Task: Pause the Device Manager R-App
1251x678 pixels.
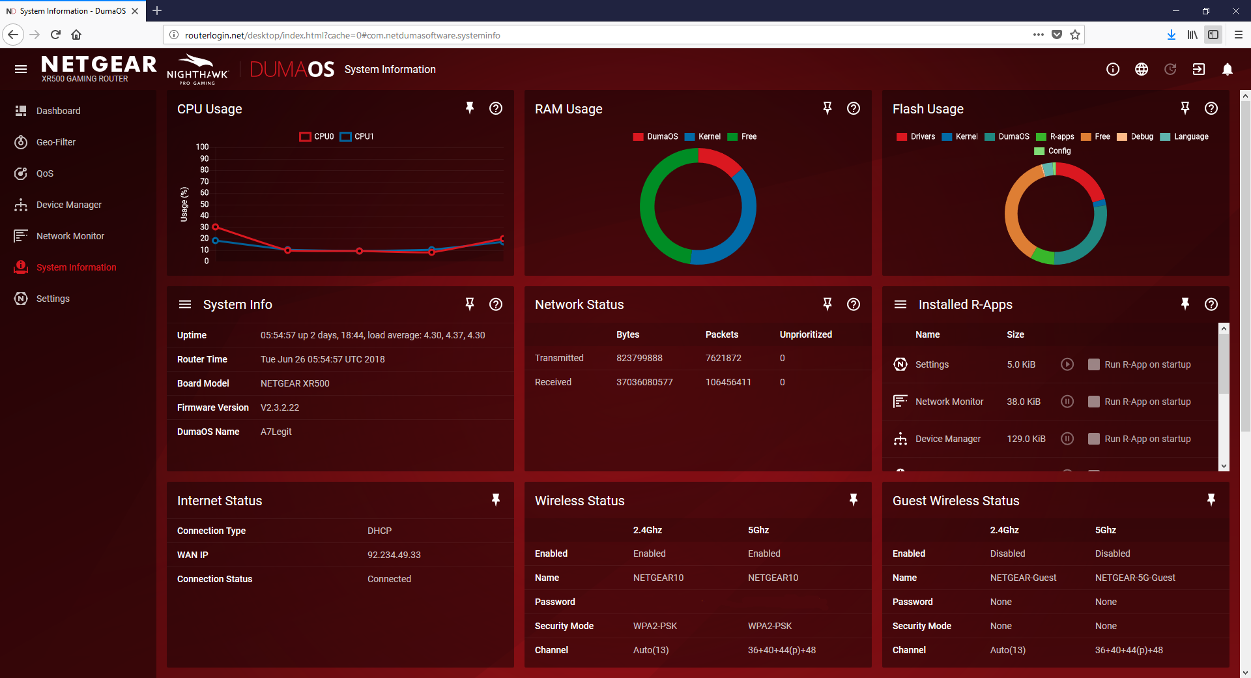Action: tap(1067, 439)
